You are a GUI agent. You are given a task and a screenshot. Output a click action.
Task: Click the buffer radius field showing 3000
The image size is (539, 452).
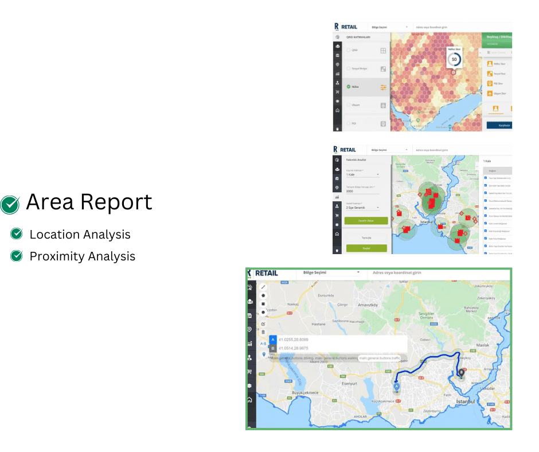[362, 191]
